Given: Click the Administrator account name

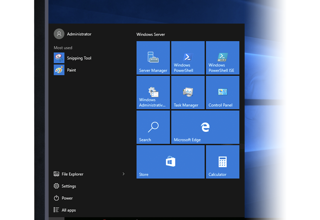Looking at the screenshot, I should [79, 34].
